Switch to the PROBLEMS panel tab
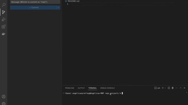188x105 pixels. coord(70,88)
